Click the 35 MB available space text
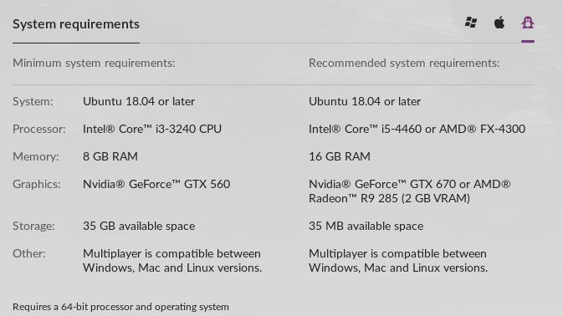Screen dimensions: 563x316 pos(366,227)
